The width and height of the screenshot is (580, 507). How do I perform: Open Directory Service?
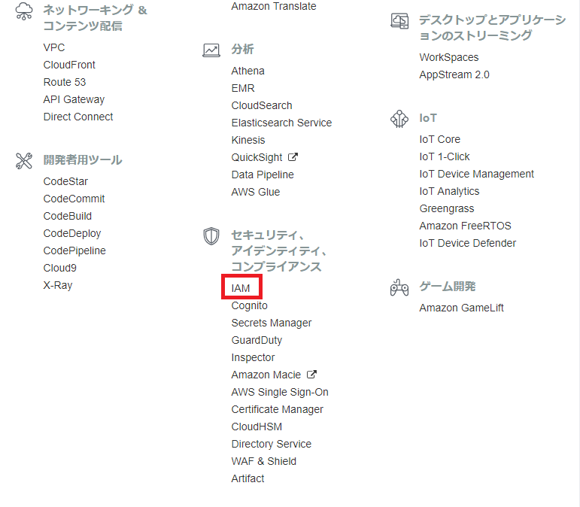point(271,444)
